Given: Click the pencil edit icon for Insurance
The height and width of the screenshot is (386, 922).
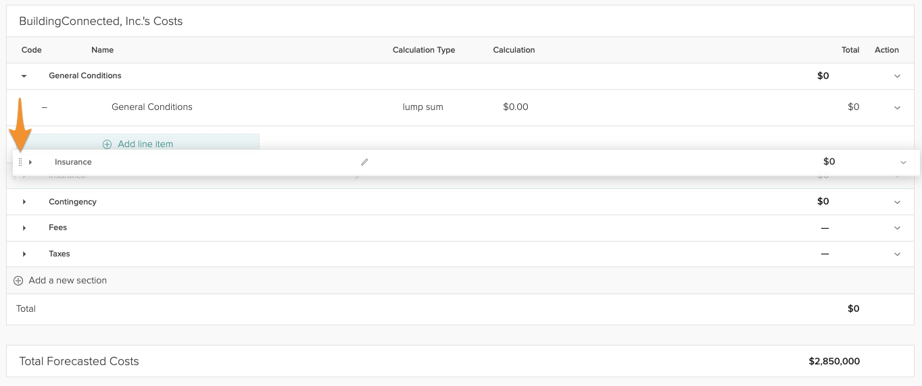Looking at the screenshot, I should (364, 162).
